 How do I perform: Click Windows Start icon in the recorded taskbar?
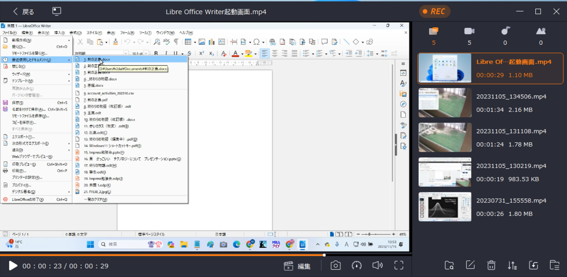point(90,244)
